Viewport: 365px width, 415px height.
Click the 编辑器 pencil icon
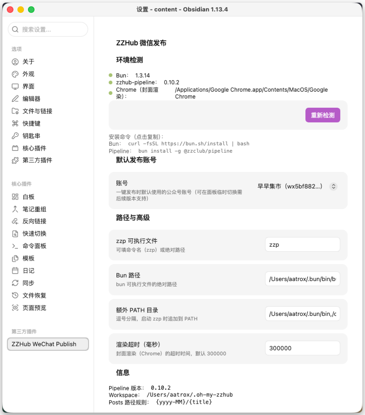click(x=15, y=99)
